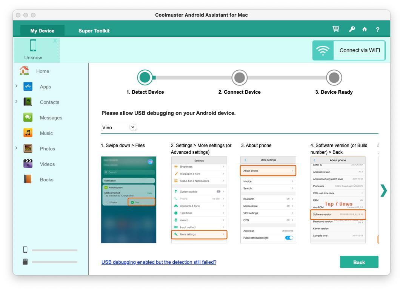Open the shopping cart purchase icon
Screen dimensions: 403x291
click(x=336, y=29)
